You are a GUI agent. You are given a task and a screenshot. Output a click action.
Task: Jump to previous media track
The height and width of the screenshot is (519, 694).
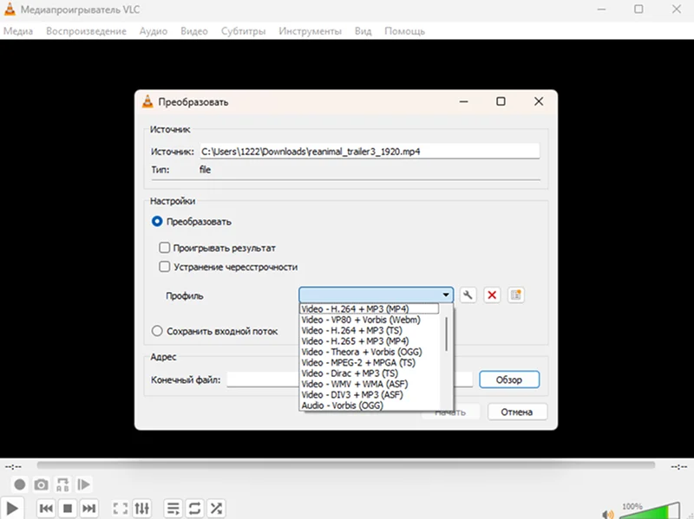[46, 509]
